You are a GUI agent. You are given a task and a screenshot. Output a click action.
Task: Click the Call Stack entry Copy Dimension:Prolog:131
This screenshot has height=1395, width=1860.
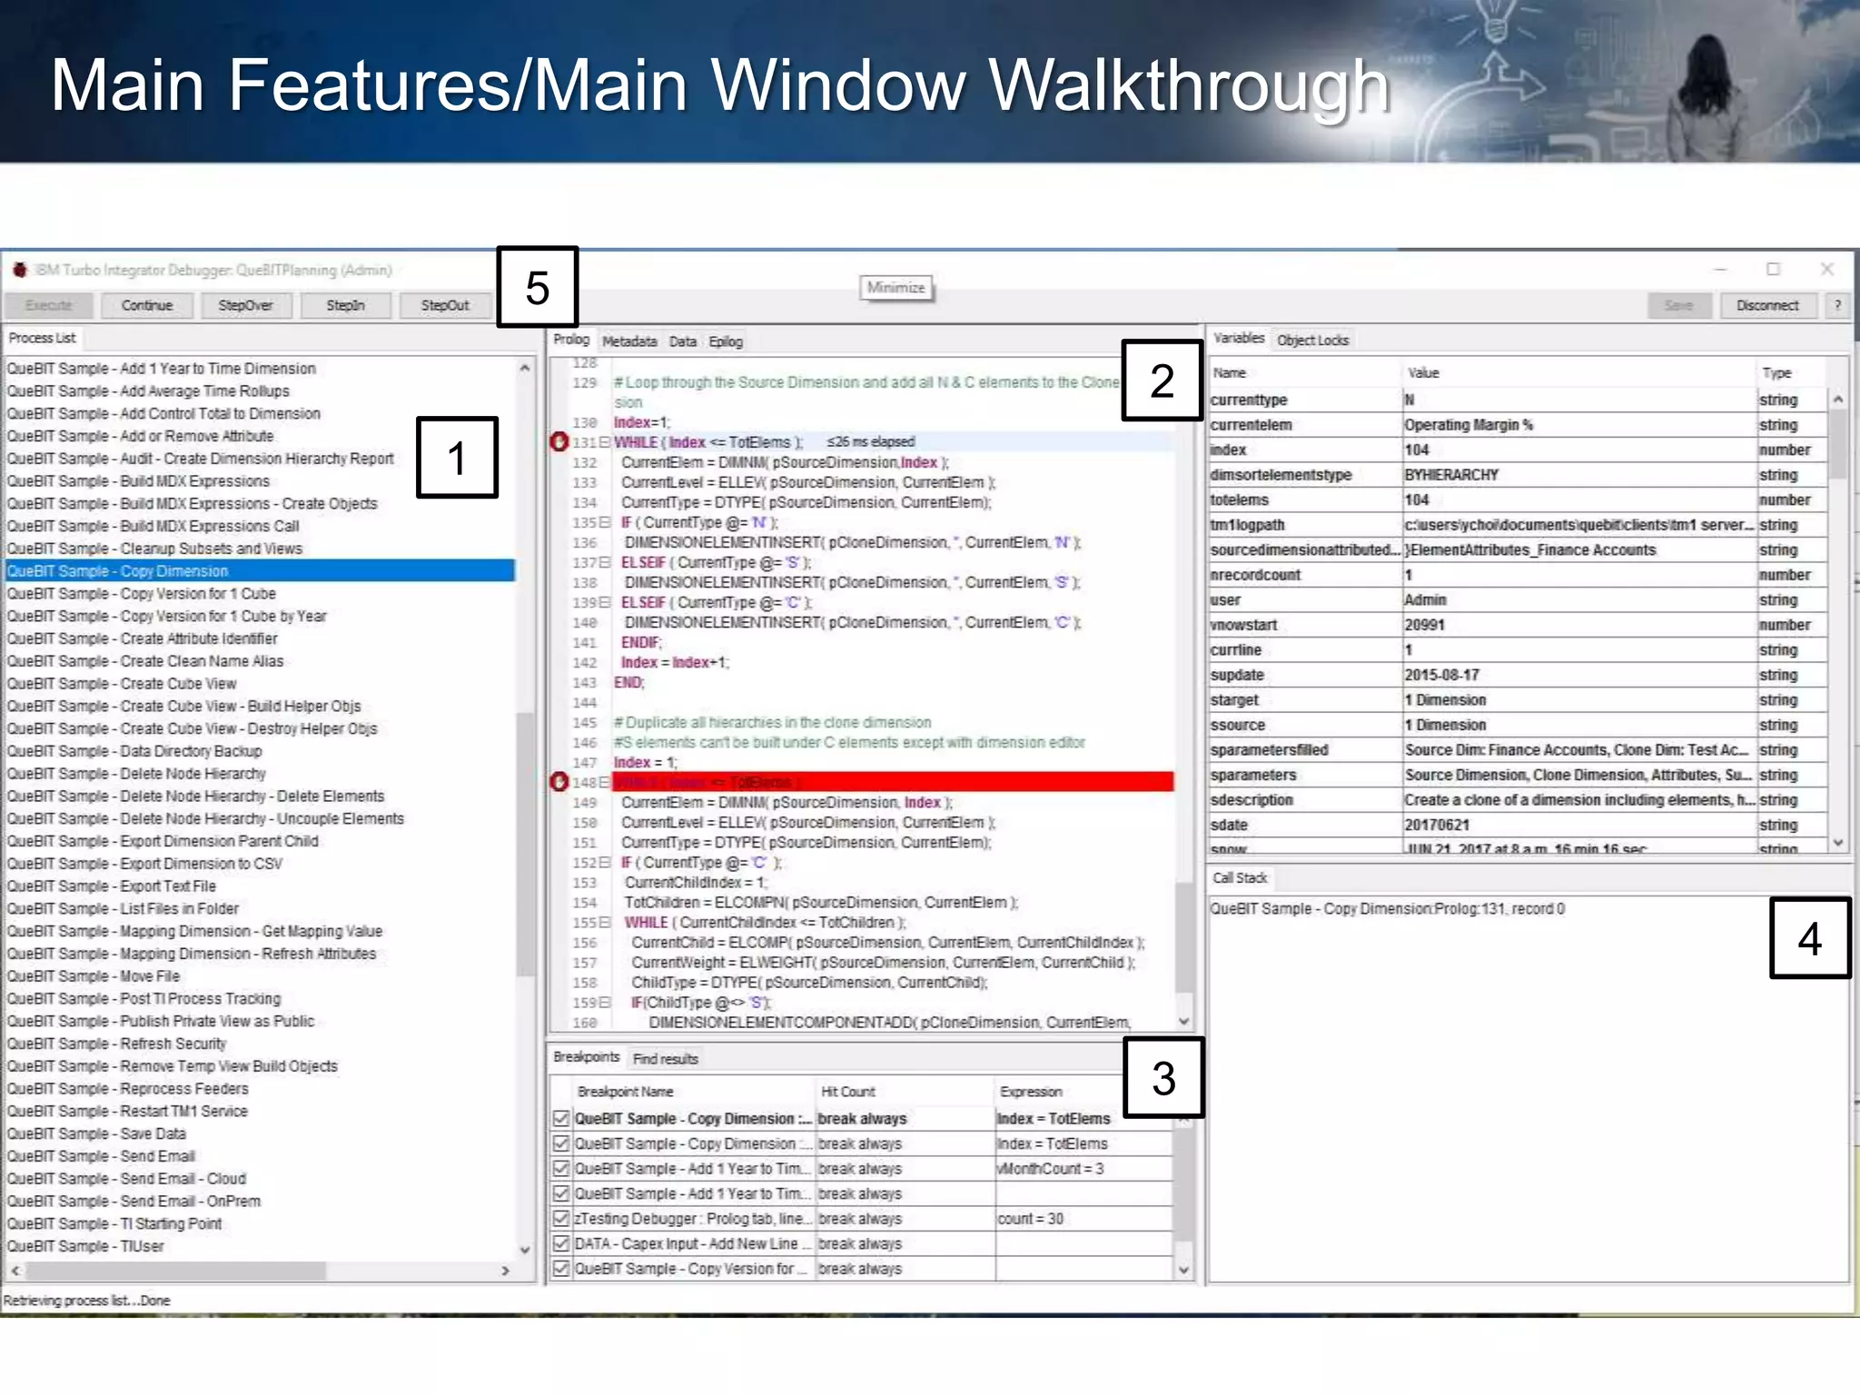click(x=1387, y=908)
